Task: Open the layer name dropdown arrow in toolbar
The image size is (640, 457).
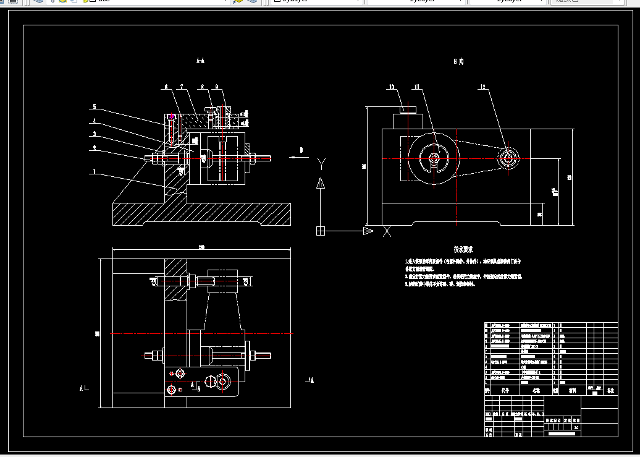Action: [x=225, y=1]
